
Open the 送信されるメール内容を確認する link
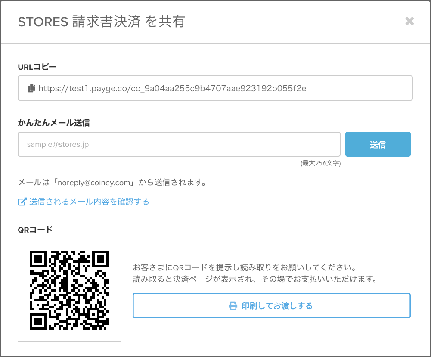pos(89,202)
